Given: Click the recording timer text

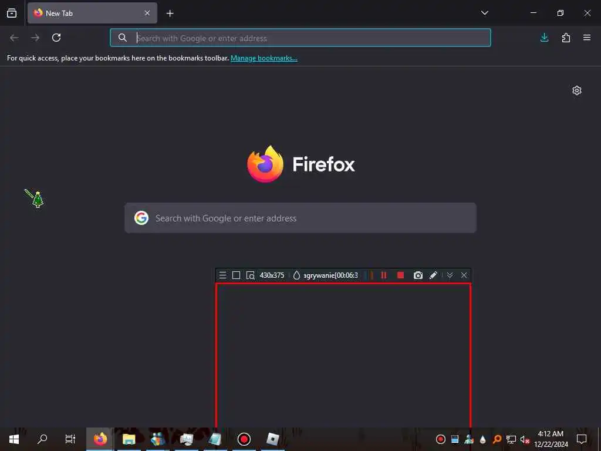Looking at the screenshot, I should (x=331, y=275).
